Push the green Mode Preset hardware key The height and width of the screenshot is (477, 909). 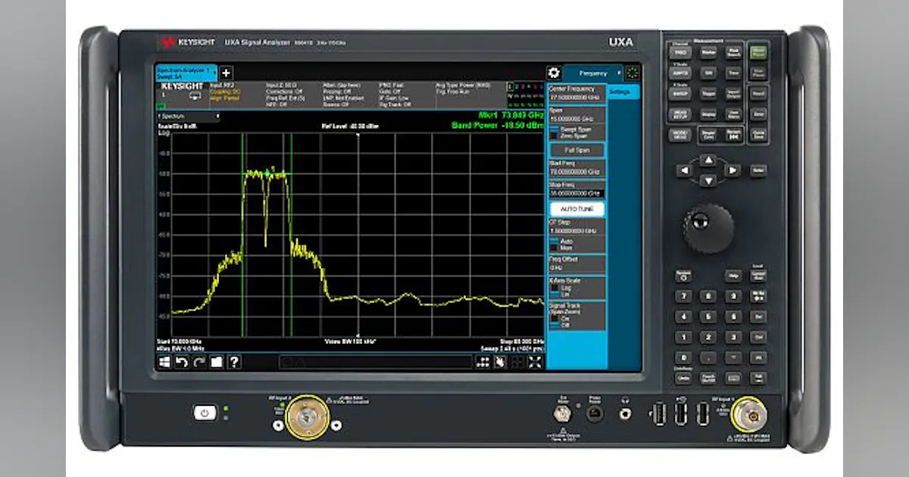(758, 52)
